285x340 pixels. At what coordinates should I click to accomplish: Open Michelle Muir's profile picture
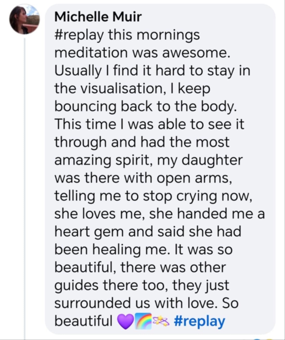[x=25, y=19]
